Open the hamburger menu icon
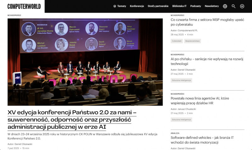Image resolution: width=252 pixels, height=150 pixels. [x=242, y=6]
